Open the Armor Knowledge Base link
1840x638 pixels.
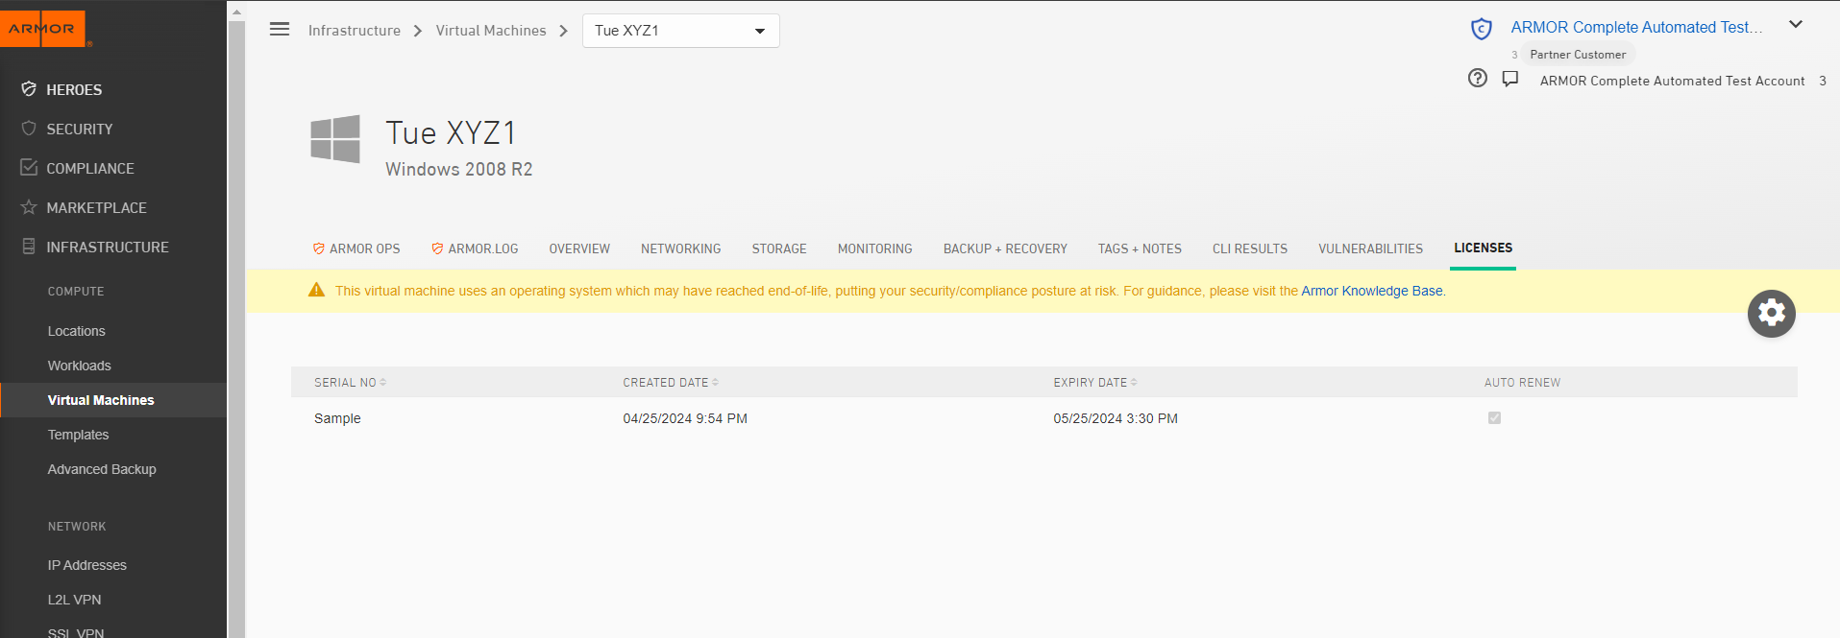[x=1371, y=291]
